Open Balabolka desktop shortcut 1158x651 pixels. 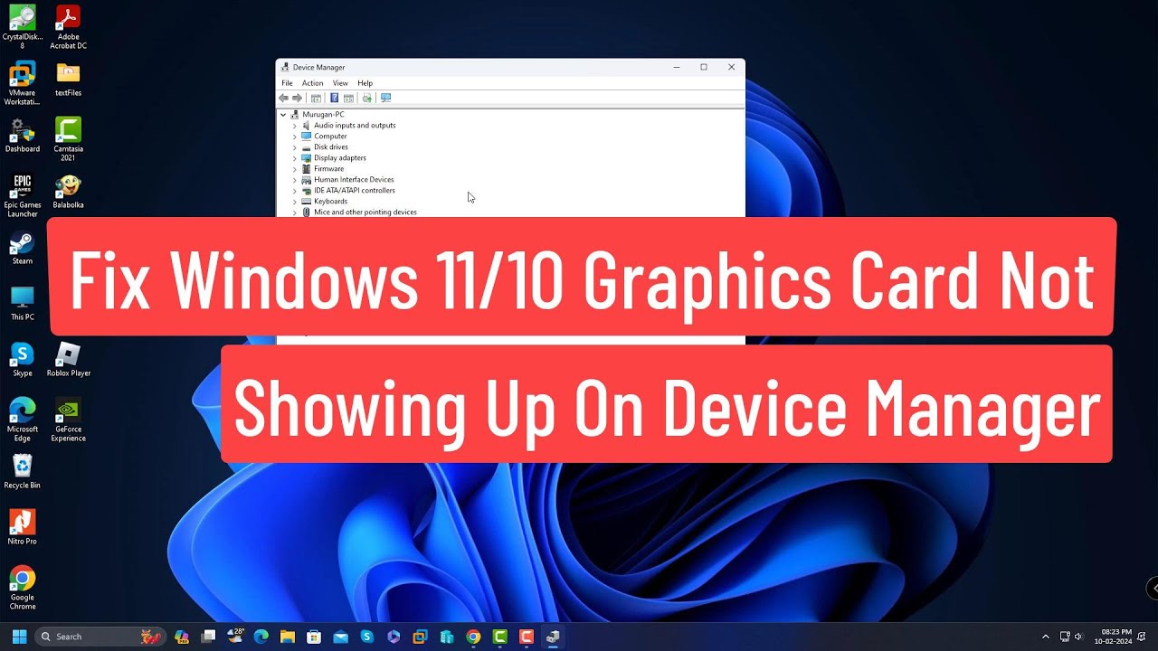68,192
